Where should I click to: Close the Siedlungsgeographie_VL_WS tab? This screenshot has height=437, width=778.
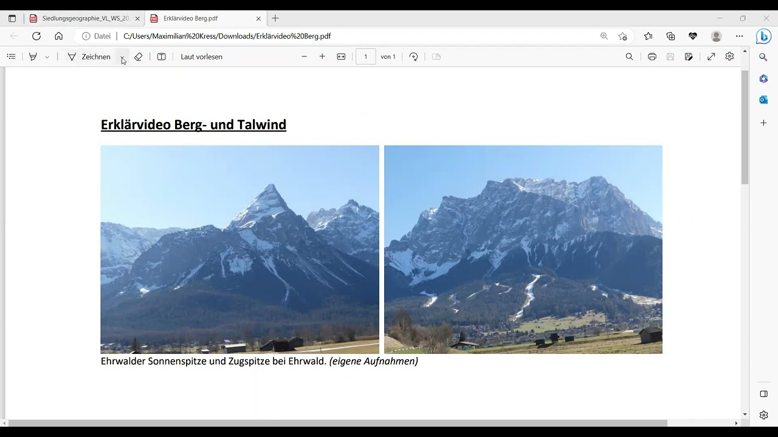137,19
